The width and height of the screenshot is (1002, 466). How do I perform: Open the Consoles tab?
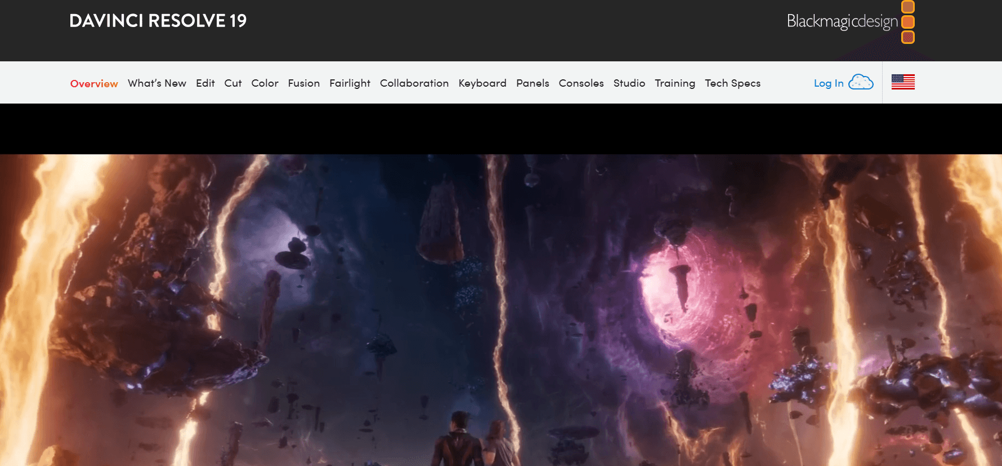[x=581, y=83]
